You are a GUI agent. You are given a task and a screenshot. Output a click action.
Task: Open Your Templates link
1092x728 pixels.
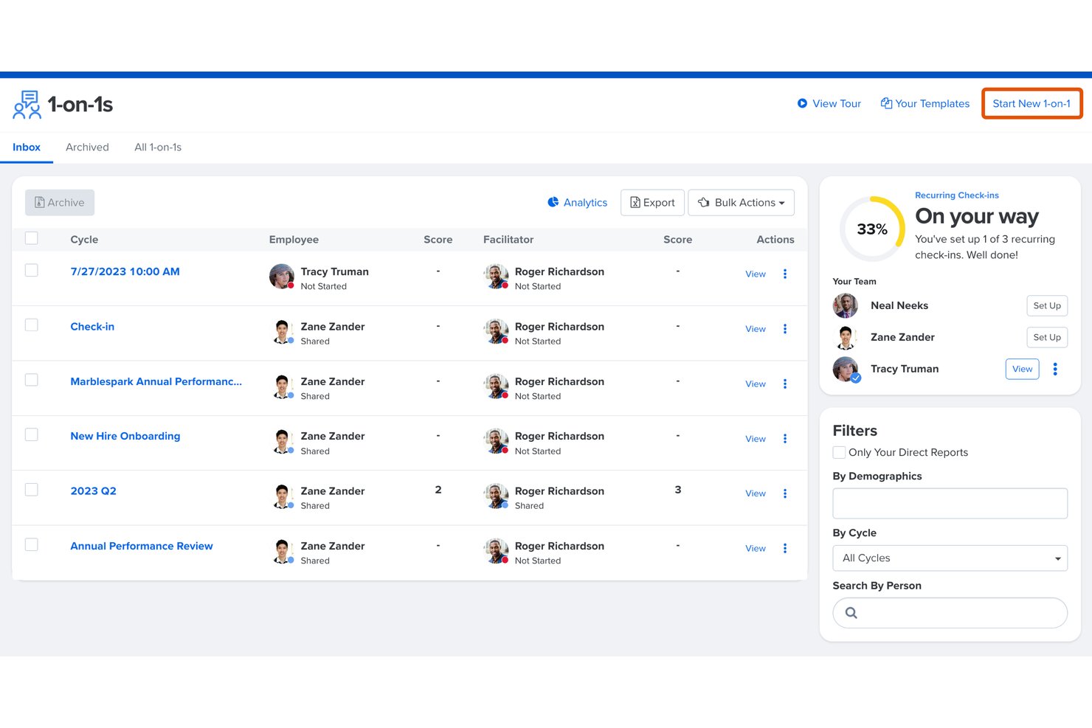925,103
